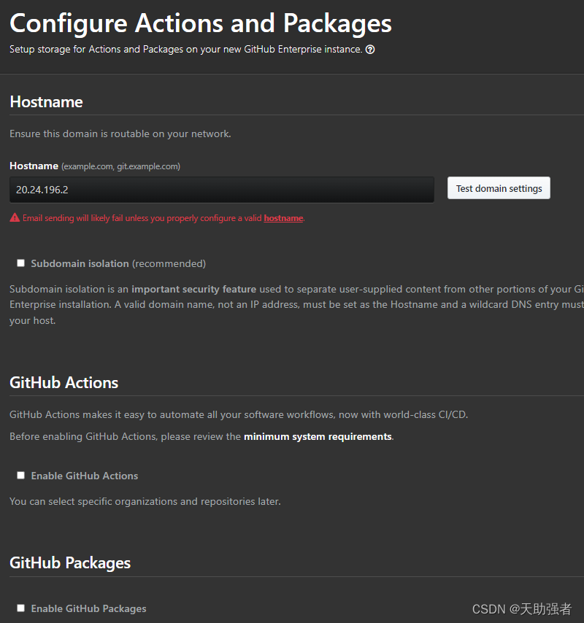Tick the Enable GitHub Actions checkbox

click(21, 476)
